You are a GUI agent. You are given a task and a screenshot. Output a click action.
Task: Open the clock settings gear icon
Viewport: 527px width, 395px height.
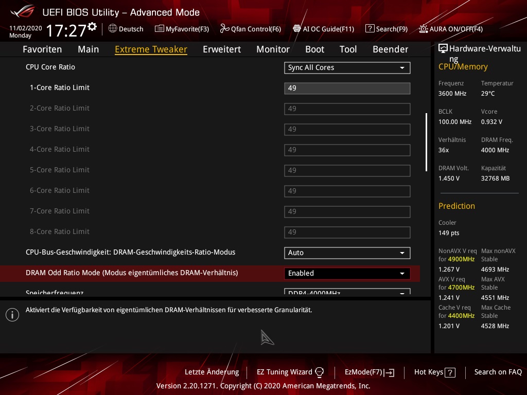92,27
